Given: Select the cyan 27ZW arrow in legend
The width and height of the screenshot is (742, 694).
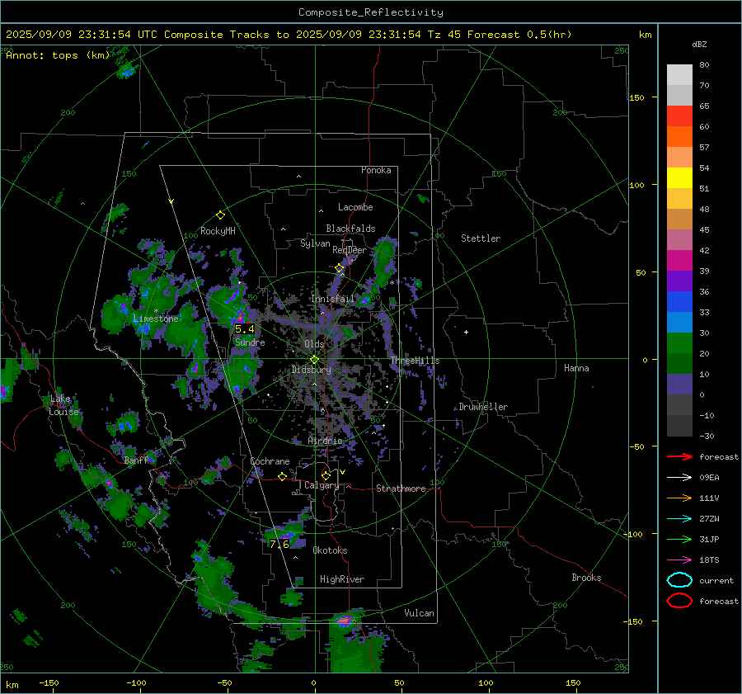Looking at the screenshot, I should coord(679,519).
